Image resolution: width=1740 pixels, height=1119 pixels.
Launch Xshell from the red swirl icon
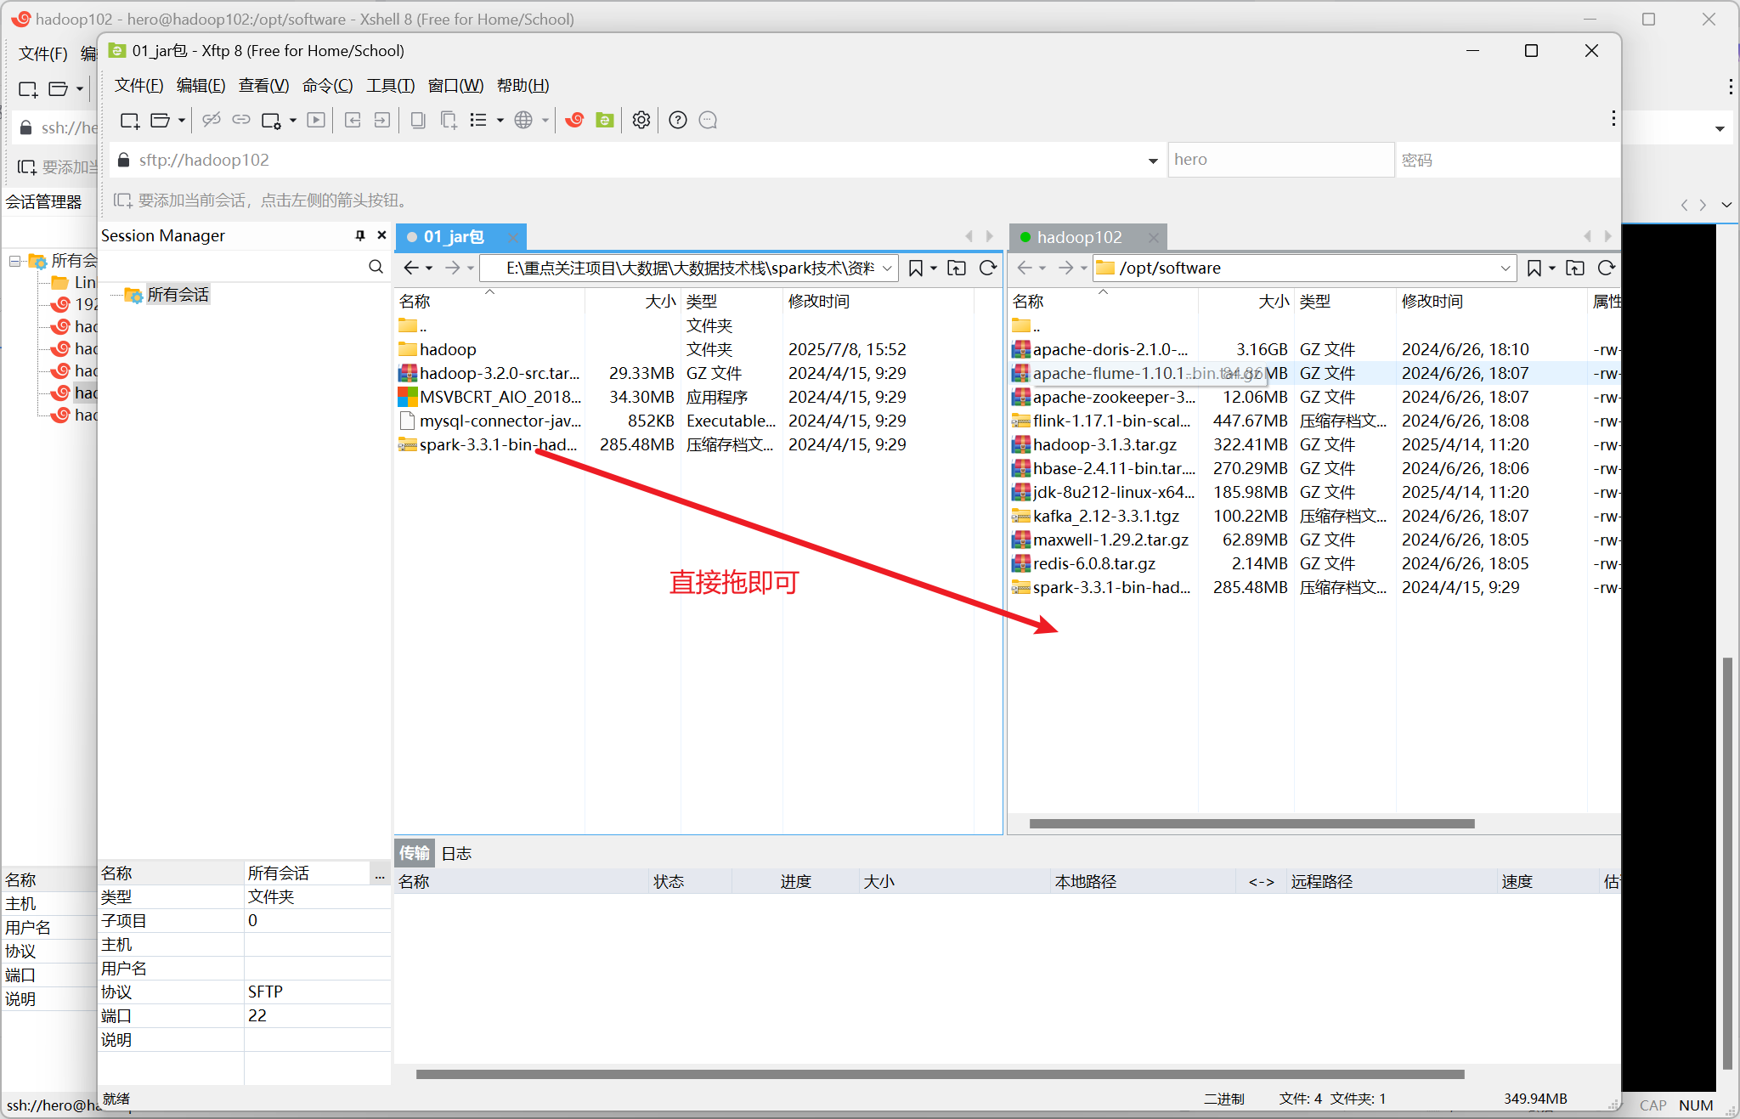[x=575, y=120]
